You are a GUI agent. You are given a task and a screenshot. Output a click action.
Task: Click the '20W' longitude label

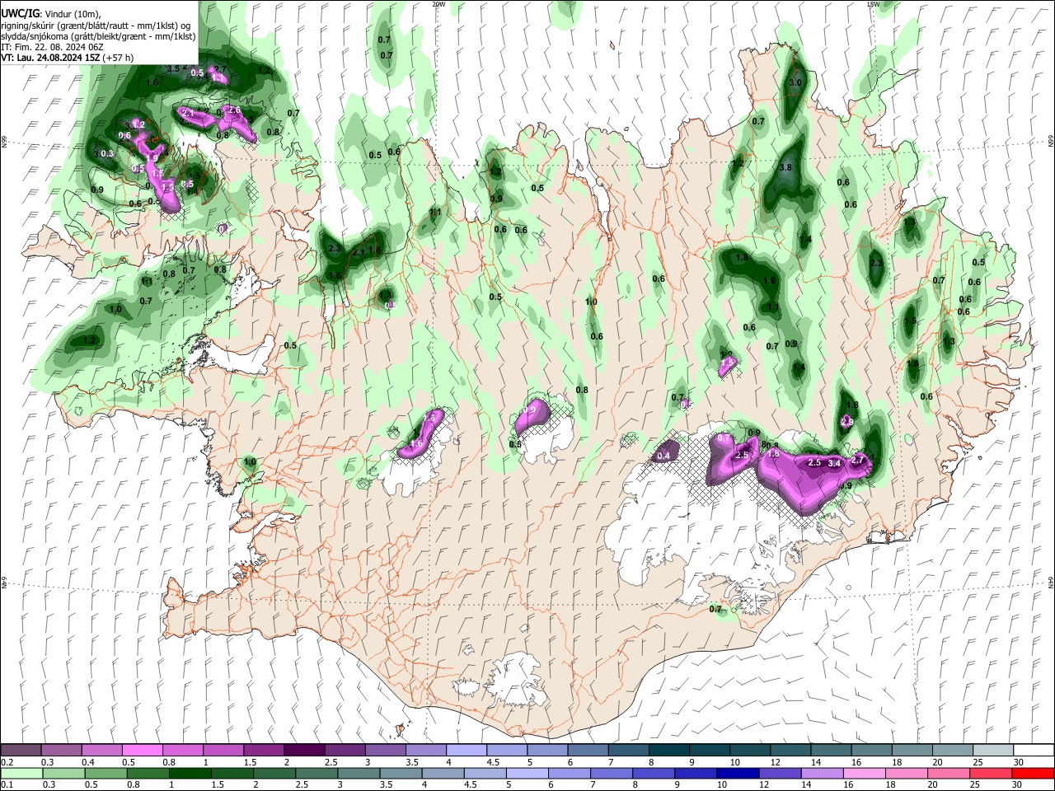click(438, 4)
